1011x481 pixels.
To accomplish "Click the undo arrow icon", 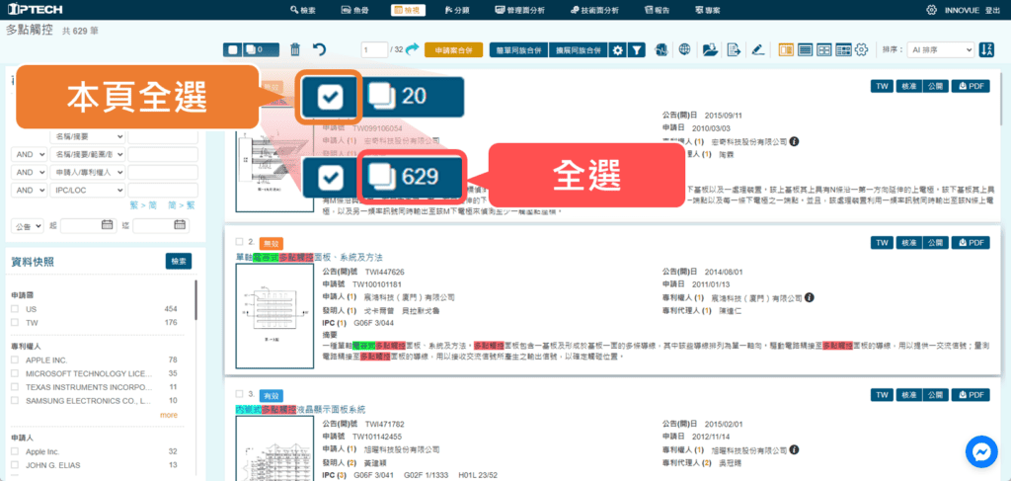I will coord(319,49).
